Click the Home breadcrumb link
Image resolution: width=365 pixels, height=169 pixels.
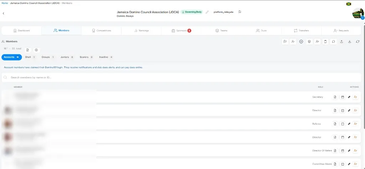tap(5, 3)
